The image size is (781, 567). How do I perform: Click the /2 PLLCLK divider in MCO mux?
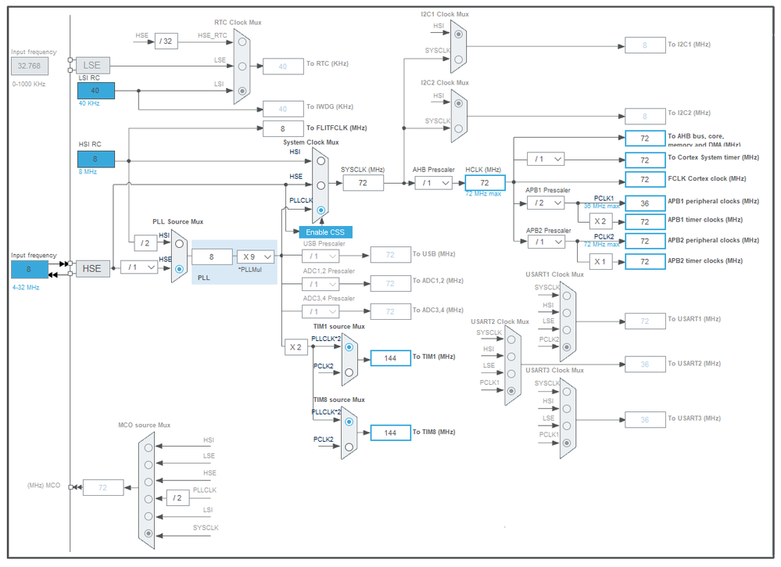(177, 497)
